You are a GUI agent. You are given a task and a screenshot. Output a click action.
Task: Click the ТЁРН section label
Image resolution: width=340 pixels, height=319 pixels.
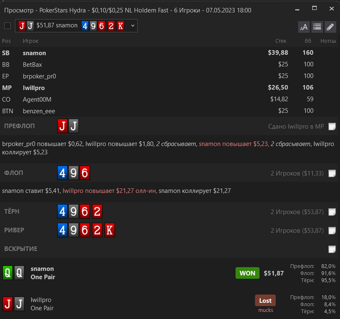(x=12, y=211)
